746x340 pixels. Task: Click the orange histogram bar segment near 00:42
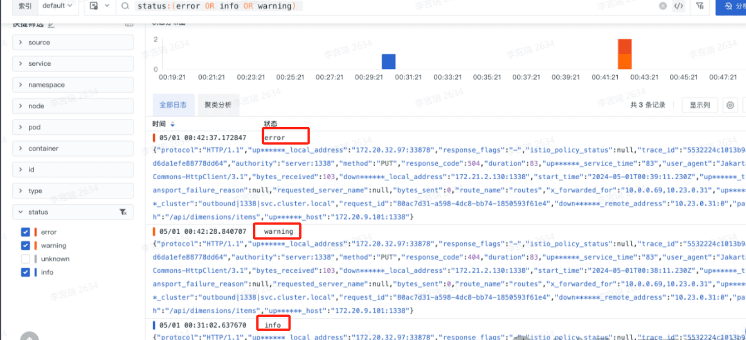pos(625,62)
